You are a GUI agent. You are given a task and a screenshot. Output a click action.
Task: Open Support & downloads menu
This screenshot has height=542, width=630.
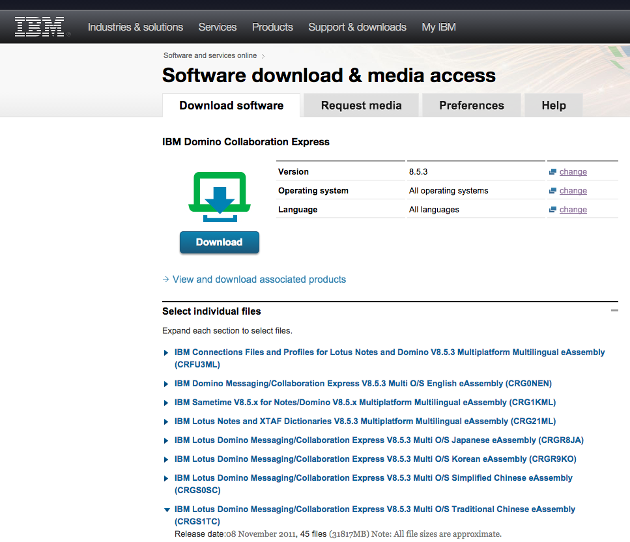[357, 27]
